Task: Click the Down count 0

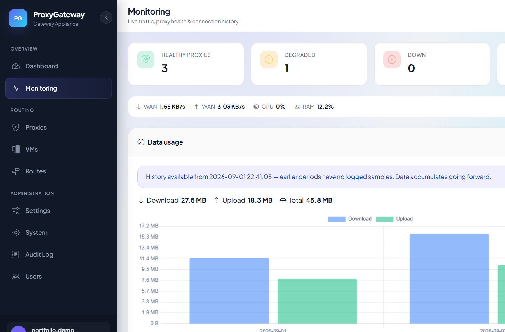Action: 411,69
